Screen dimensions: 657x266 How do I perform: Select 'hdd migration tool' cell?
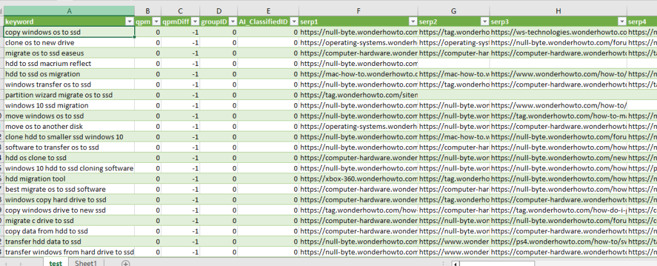(x=69, y=178)
